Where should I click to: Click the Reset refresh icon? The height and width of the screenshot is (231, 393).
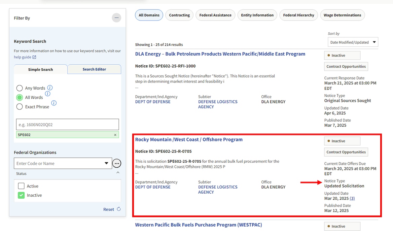tap(119, 209)
